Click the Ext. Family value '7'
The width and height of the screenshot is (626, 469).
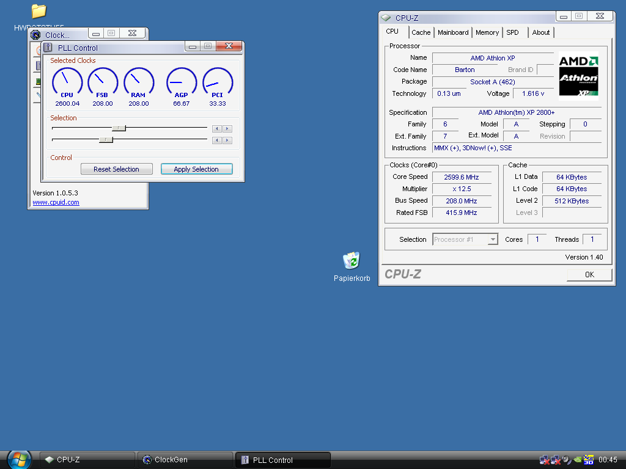pyautogui.click(x=445, y=136)
